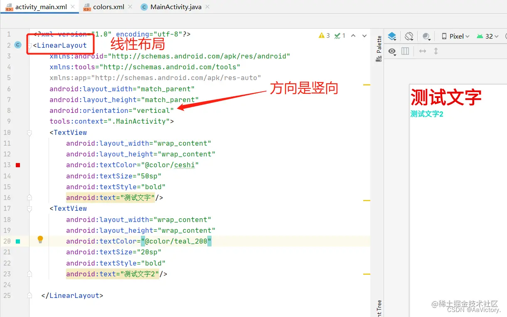
Task: Click android:text="测试文字" on line 16
Action: [111, 198]
